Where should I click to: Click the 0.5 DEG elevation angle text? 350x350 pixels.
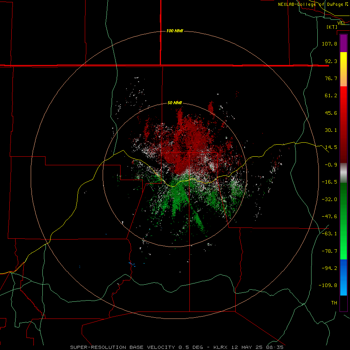point(191,347)
